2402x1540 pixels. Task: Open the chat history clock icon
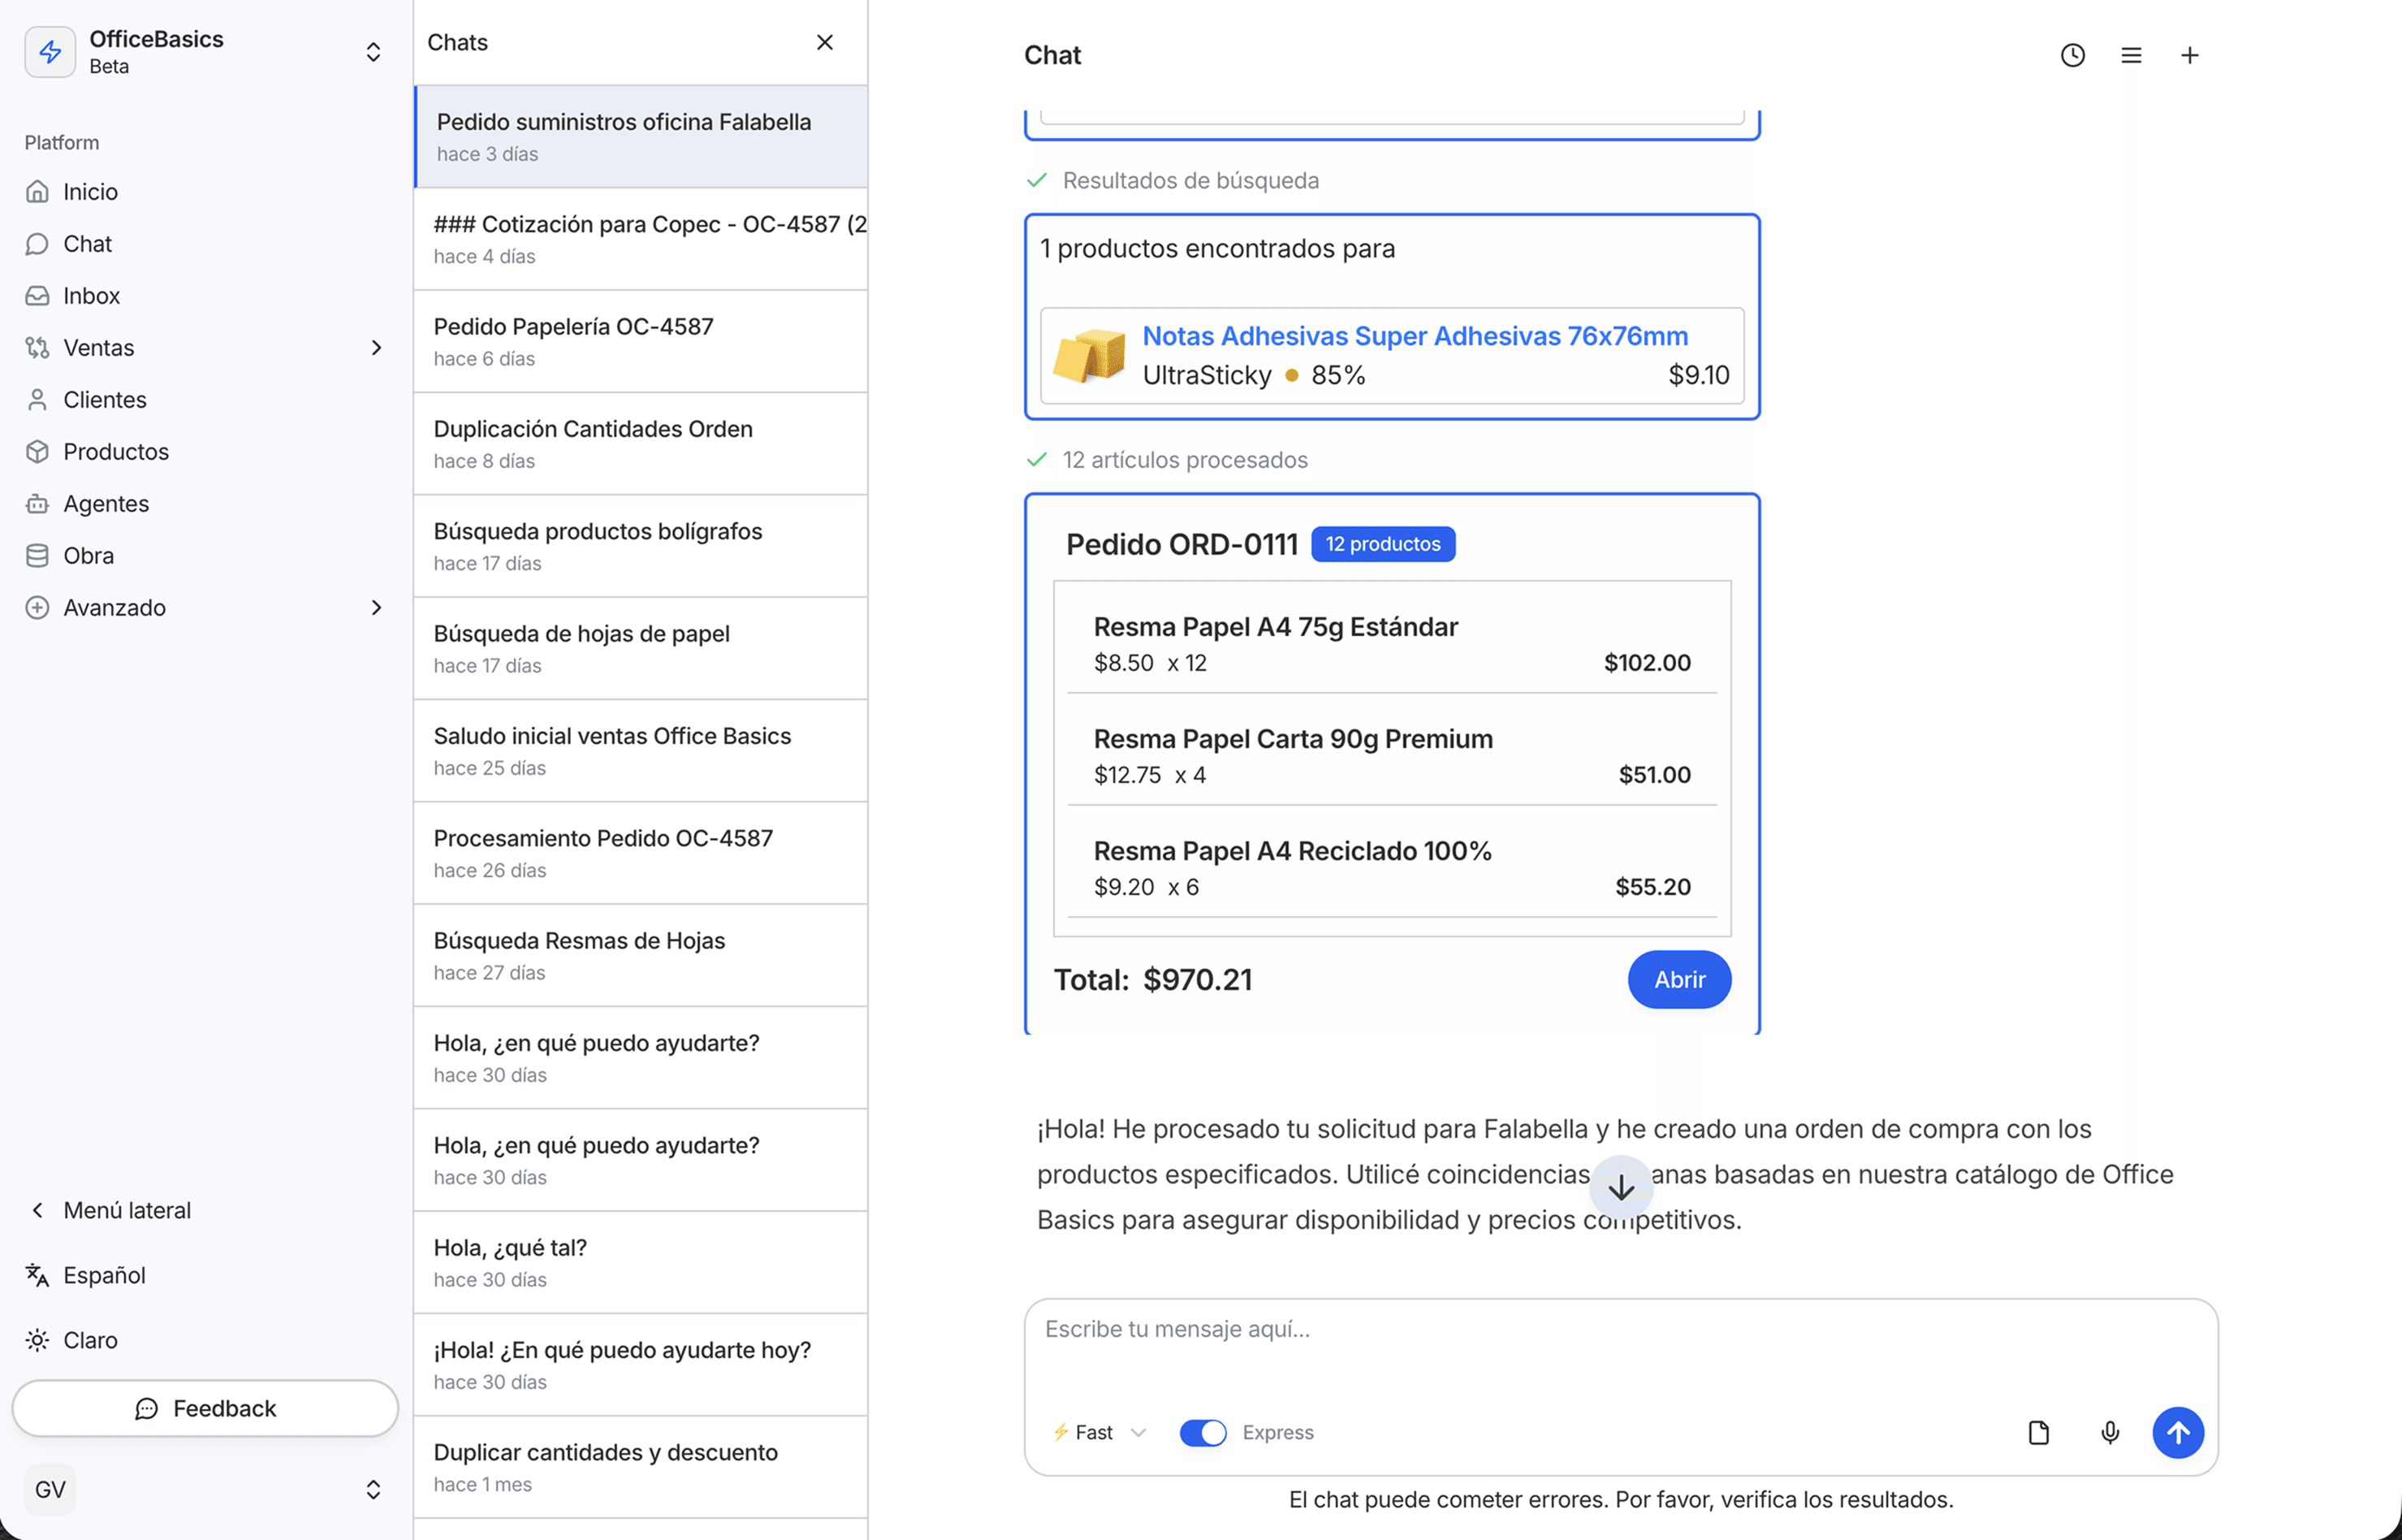(2072, 55)
